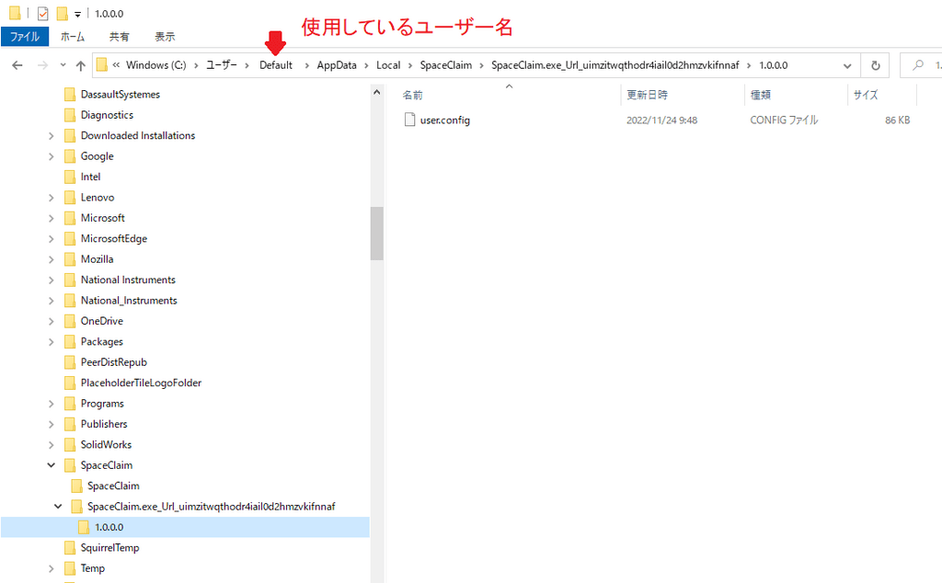This screenshot has height=583, width=942.
Task: Open the recent locations dropdown arrow
Action: pyautogui.click(x=63, y=65)
